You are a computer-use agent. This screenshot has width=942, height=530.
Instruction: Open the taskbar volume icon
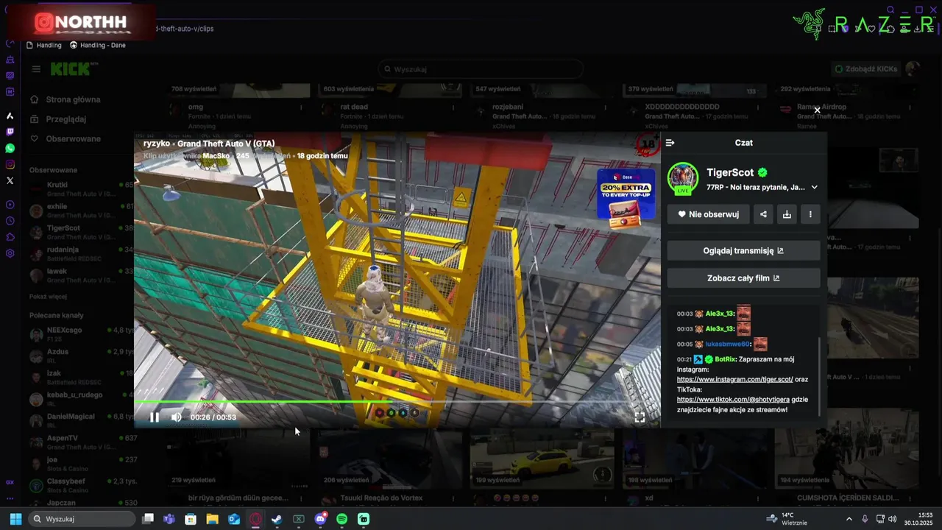pyautogui.click(x=892, y=519)
